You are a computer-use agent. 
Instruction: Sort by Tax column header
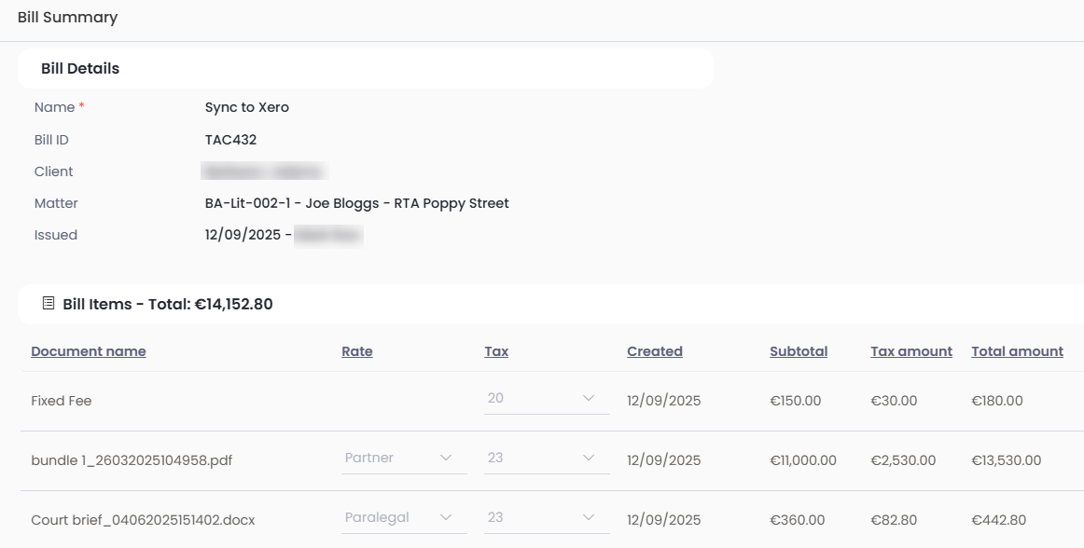click(x=496, y=351)
